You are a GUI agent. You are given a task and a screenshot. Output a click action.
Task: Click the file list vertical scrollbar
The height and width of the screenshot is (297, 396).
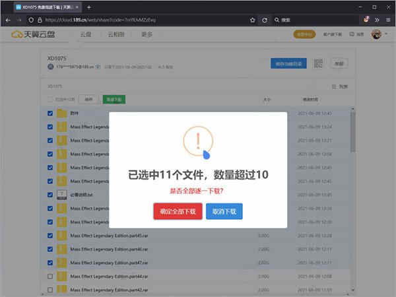[352, 132]
